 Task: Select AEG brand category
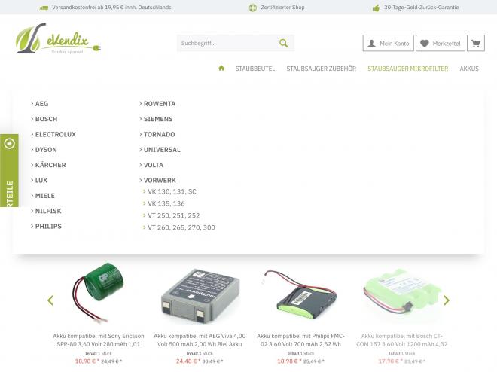(x=41, y=104)
